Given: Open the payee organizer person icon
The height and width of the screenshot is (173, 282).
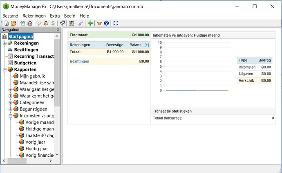Looking at the screenshot, I should pos(46,23).
